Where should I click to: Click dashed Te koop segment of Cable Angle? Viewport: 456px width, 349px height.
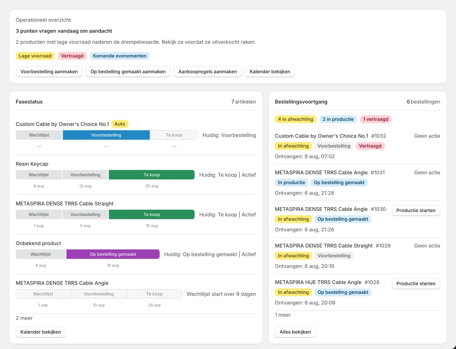154,294
